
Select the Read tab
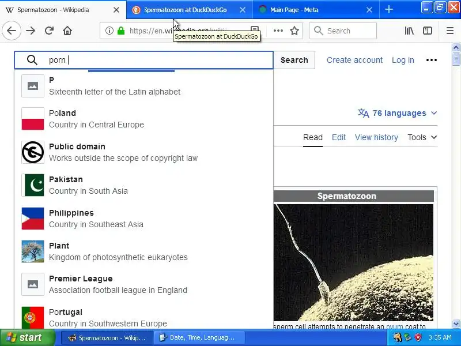click(x=313, y=137)
